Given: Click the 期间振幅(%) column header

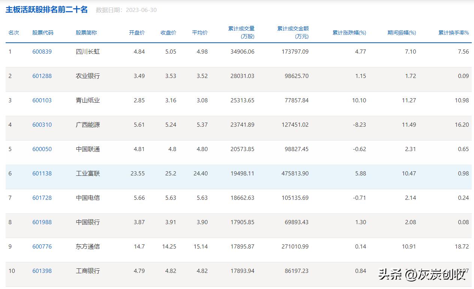Looking at the screenshot, I should [402, 33].
